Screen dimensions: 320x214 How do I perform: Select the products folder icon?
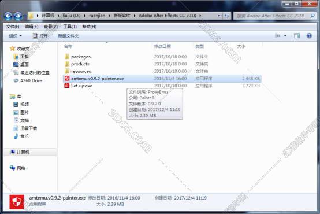tap(67, 64)
